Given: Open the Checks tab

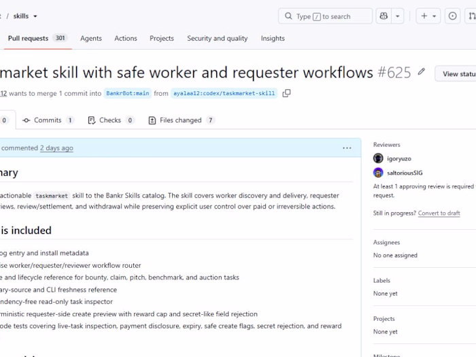Looking at the screenshot, I should point(110,120).
